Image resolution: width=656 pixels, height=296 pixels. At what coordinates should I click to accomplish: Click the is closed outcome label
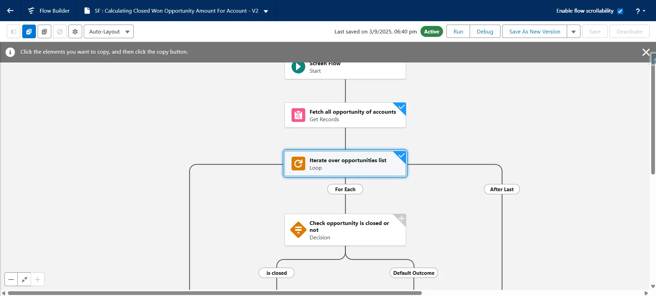tap(277, 273)
